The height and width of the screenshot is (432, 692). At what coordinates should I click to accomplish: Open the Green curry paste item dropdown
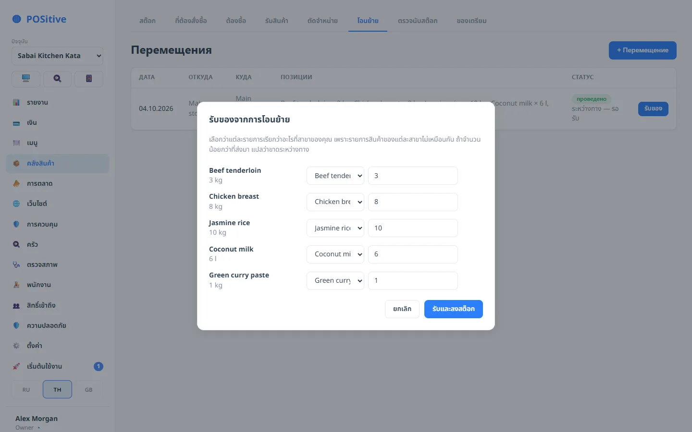click(335, 281)
